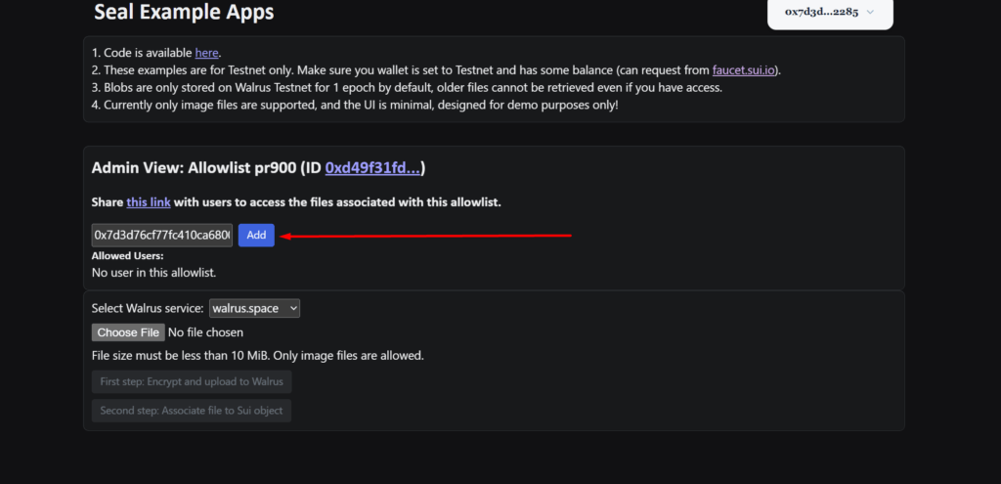Image resolution: width=1001 pixels, height=484 pixels.
Task: Expand the walrus.space service dropdown
Action: pyautogui.click(x=255, y=308)
